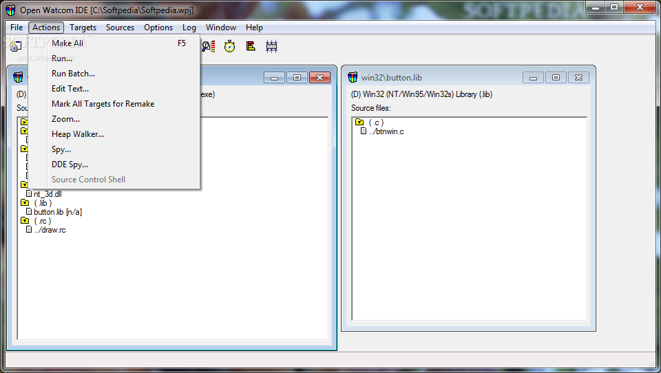Click the win32\button.lib window title

pos(392,78)
